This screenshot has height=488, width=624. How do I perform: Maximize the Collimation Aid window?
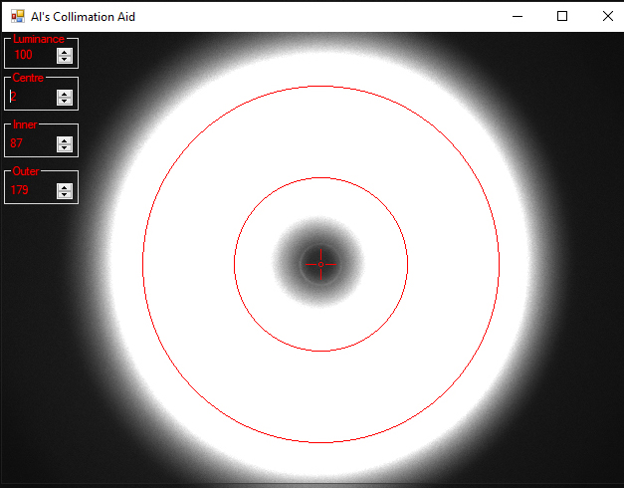pos(562,16)
